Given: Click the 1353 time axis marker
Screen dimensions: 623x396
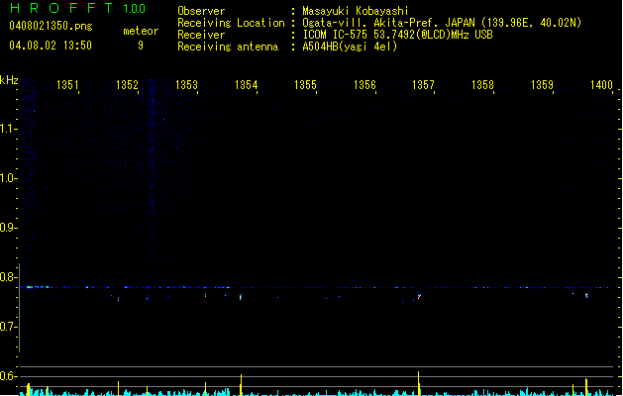Looking at the screenshot, I should click(186, 85).
